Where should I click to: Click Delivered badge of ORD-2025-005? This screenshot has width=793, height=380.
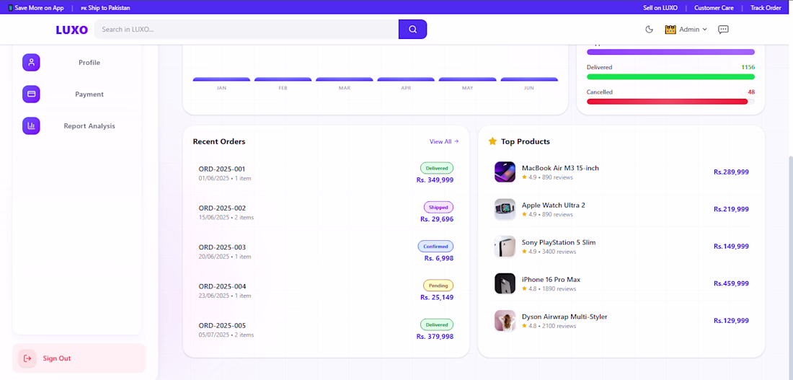tap(437, 325)
